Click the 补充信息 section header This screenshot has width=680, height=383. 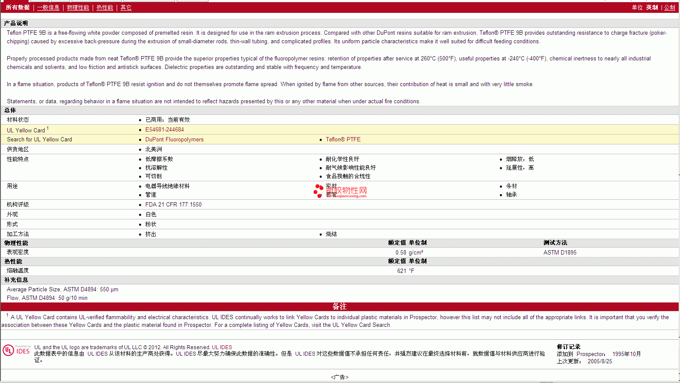point(16,280)
